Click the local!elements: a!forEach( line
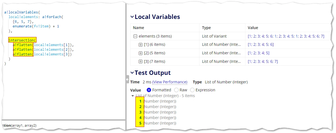 tap(36, 17)
